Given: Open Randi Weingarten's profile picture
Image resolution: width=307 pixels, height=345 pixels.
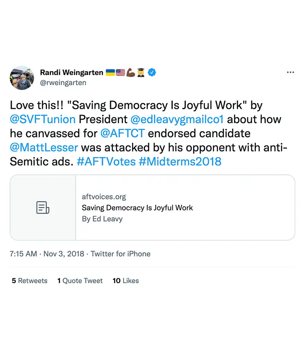Looking at the screenshot, I should point(21,77).
